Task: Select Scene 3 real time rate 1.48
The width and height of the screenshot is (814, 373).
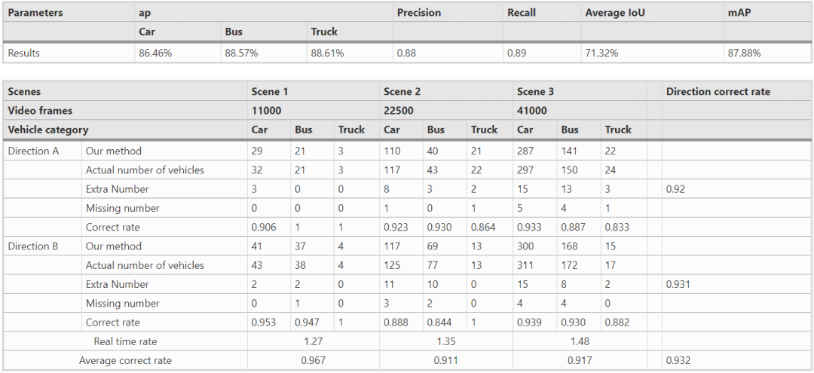Action: coord(580,341)
